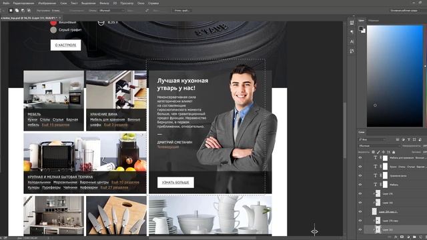
Task: Toggle visibility of the selected bottom layer
Action: tap(360, 229)
